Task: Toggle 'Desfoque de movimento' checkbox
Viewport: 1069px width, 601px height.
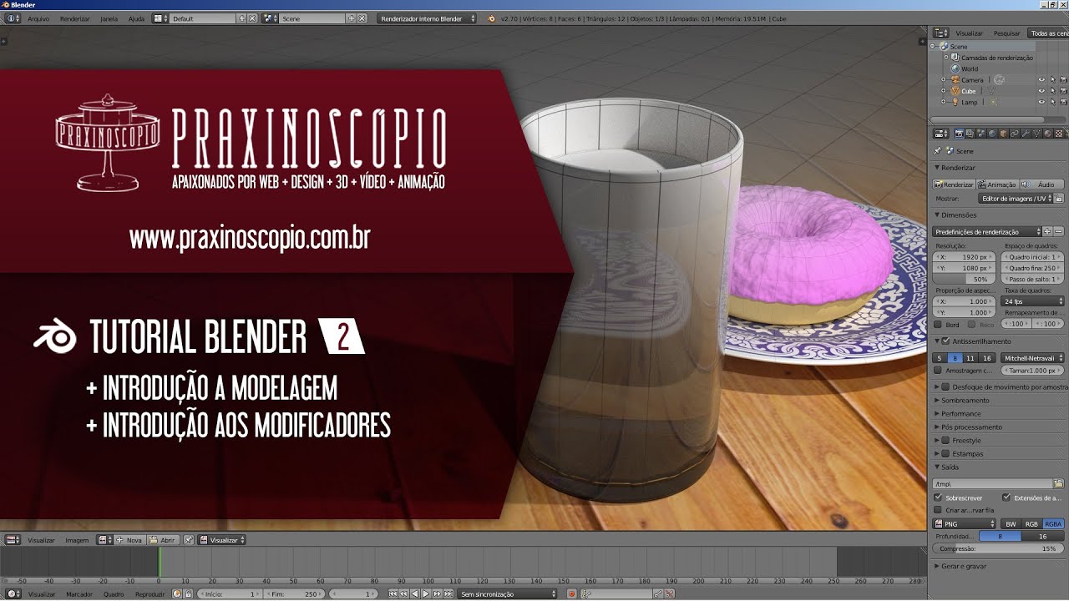Action: click(945, 387)
